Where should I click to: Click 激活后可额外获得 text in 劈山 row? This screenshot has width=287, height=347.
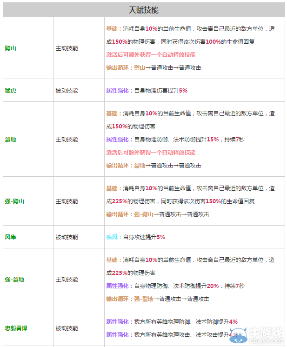click(151, 55)
